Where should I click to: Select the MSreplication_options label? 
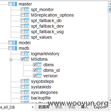pyautogui.click(x=52, y=15)
